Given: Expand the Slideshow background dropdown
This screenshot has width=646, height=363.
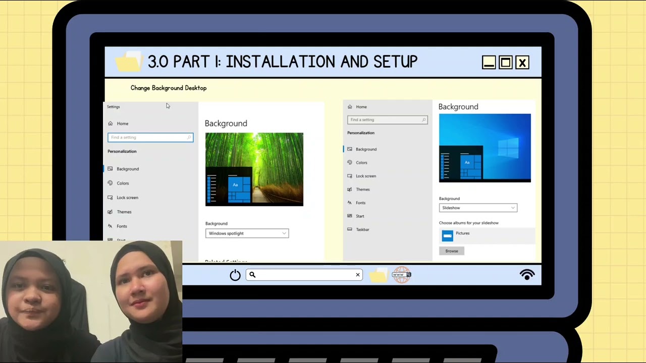Looking at the screenshot, I should pos(478,208).
